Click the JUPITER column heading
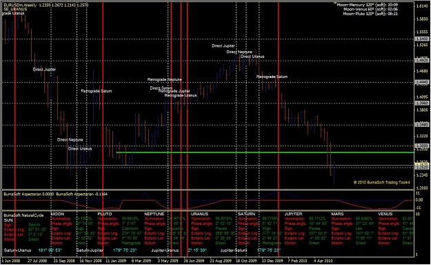Screen dimensions: 431x265 (x=293, y=214)
